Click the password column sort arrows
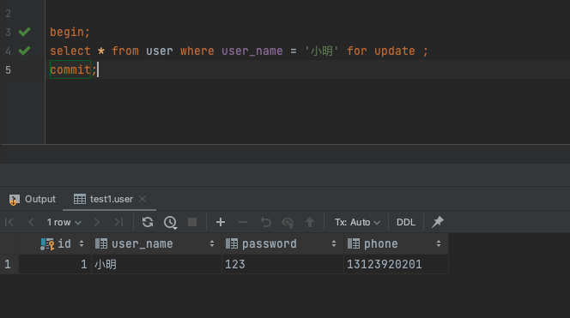 [334, 243]
